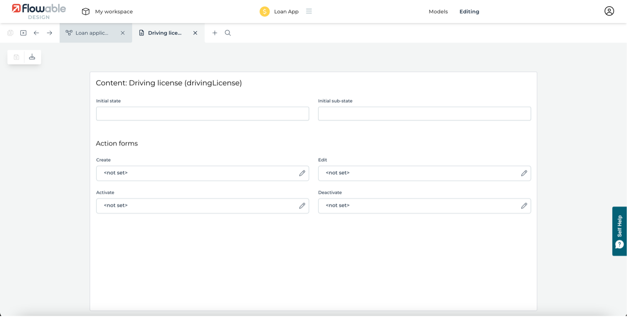Viewport: 629px width, 317px height.
Task: Navigate forward with the right arrow
Action: (x=50, y=33)
